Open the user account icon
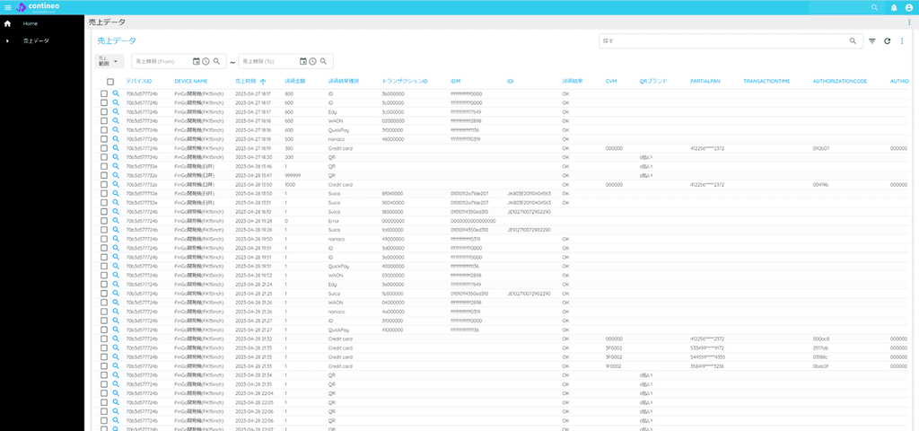The height and width of the screenshot is (431, 919). (x=909, y=7)
